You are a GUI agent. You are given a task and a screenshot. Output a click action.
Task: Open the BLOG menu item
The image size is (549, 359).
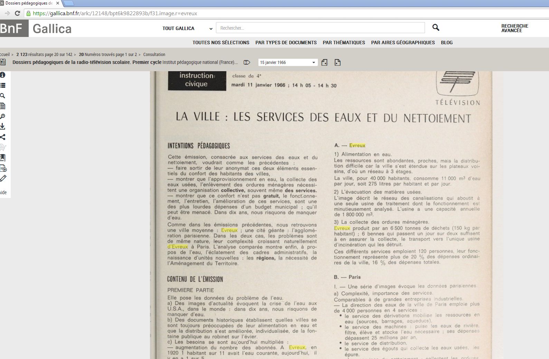(x=447, y=42)
